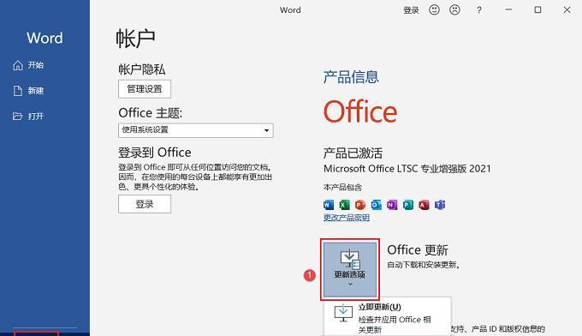Click the Word product icon
The height and width of the screenshot is (336, 582).
pyautogui.click(x=329, y=204)
